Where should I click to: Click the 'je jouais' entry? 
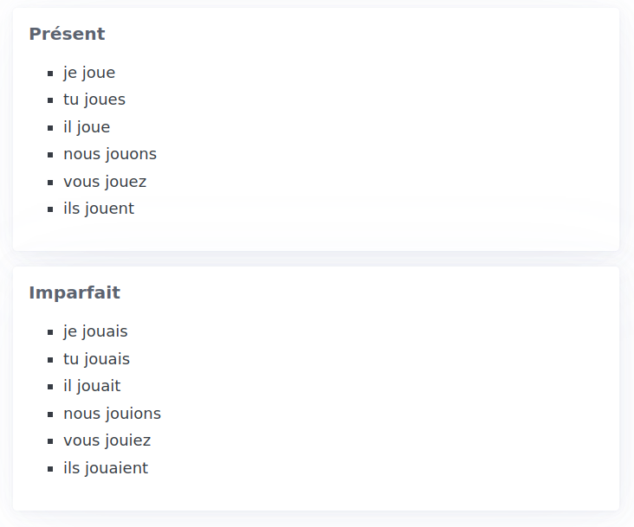point(95,332)
